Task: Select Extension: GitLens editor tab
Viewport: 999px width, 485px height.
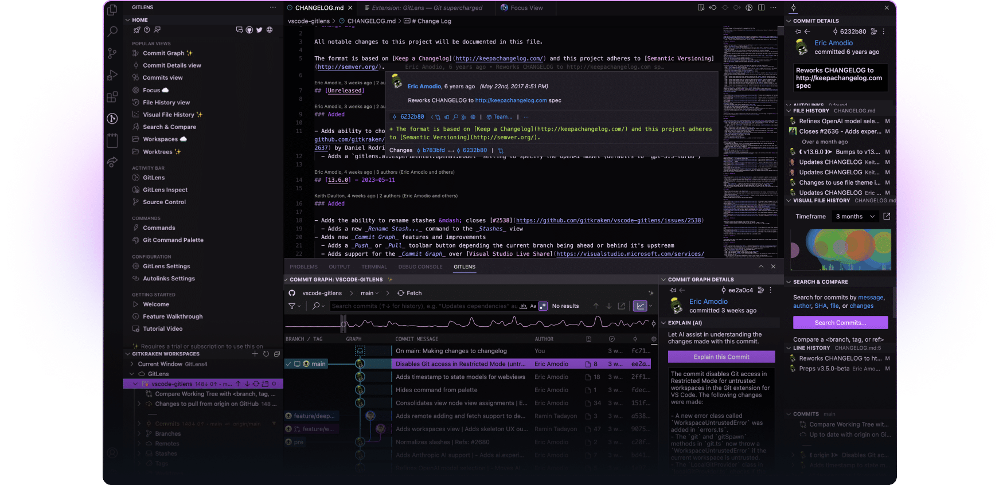Action: (423, 7)
